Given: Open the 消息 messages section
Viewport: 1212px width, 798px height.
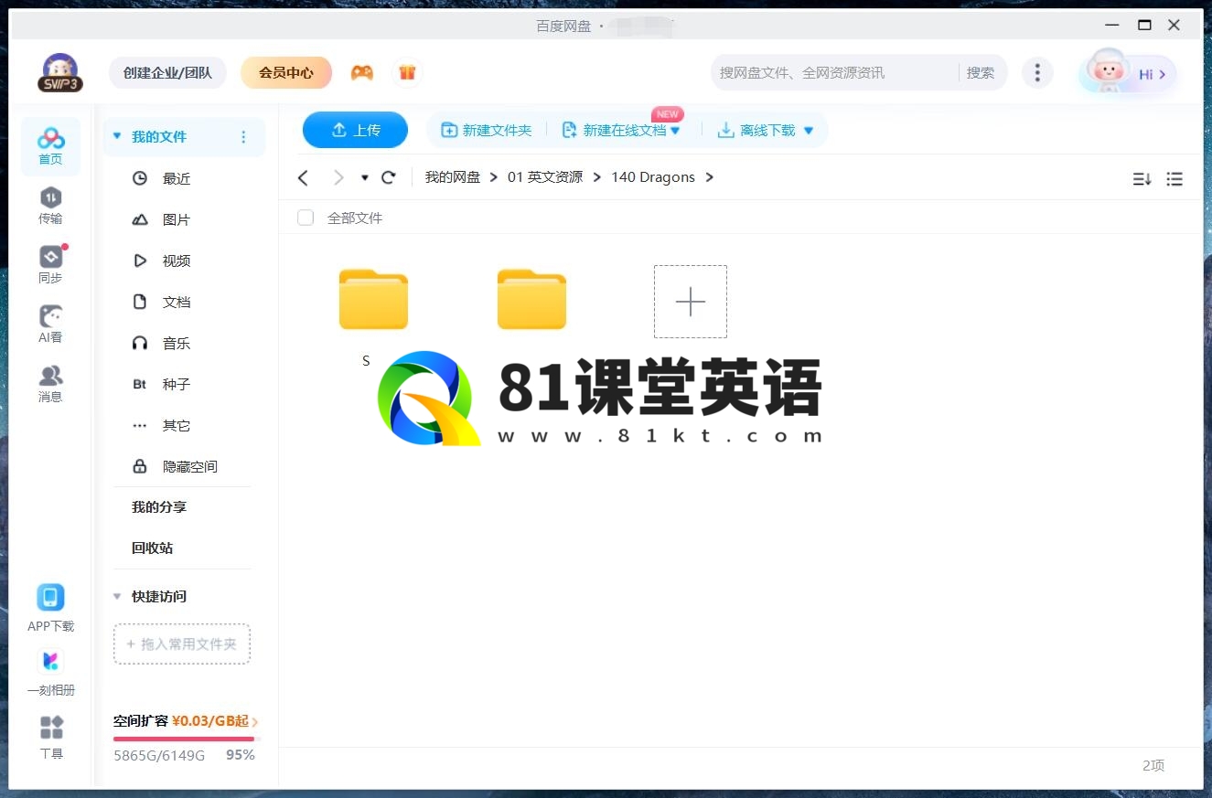Looking at the screenshot, I should pos(50,384).
